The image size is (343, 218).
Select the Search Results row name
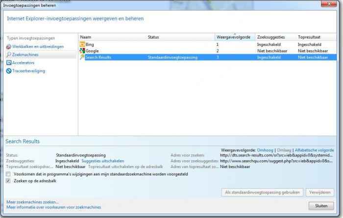98,57
